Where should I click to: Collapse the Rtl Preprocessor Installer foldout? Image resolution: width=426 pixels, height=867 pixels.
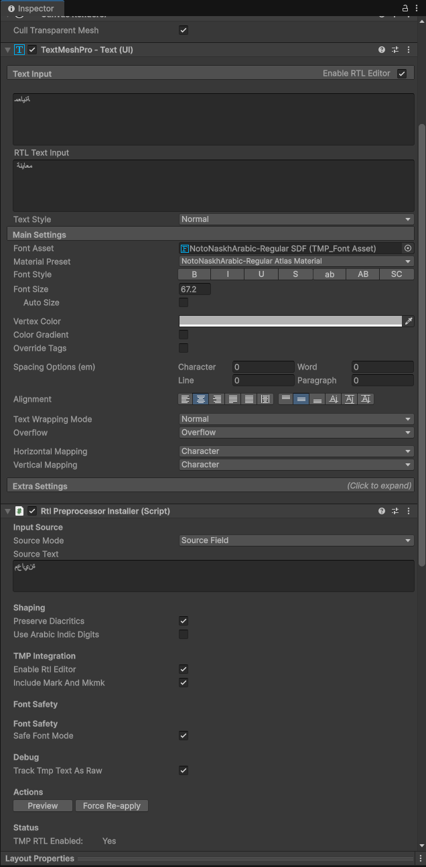point(7,512)
